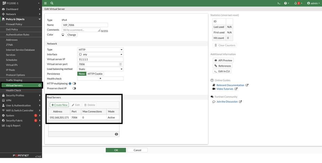Open the help question mark menu
322x163 pixels.
(286, 3)
